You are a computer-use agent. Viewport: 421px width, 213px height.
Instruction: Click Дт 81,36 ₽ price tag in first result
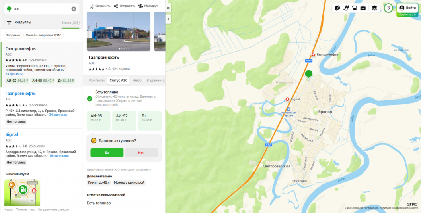tap(66, 81)
